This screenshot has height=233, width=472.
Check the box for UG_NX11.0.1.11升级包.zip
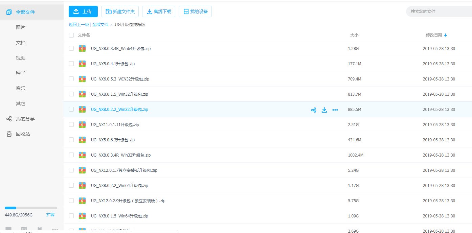point(71,124)
